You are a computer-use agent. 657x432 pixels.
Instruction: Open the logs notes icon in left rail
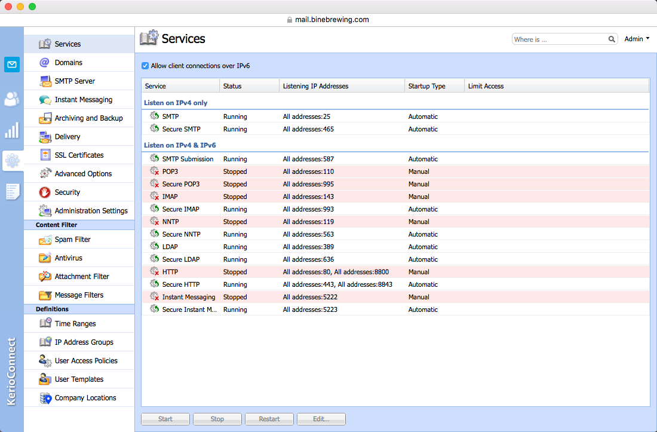pos(12,192)
